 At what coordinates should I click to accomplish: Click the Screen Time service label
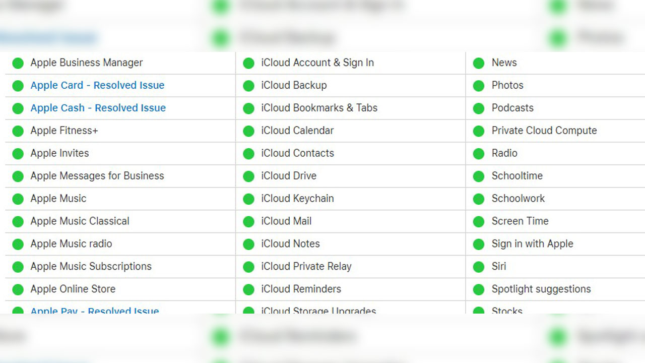(520, 221)
